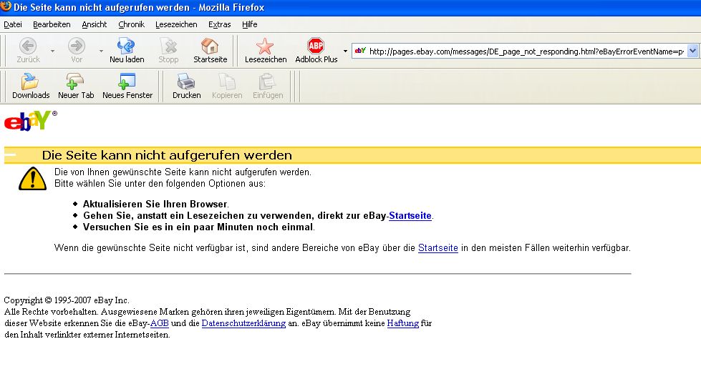Open the Datenschutzerklärung link
Viewport: 701px width, 369px height.
click(243, 323)
